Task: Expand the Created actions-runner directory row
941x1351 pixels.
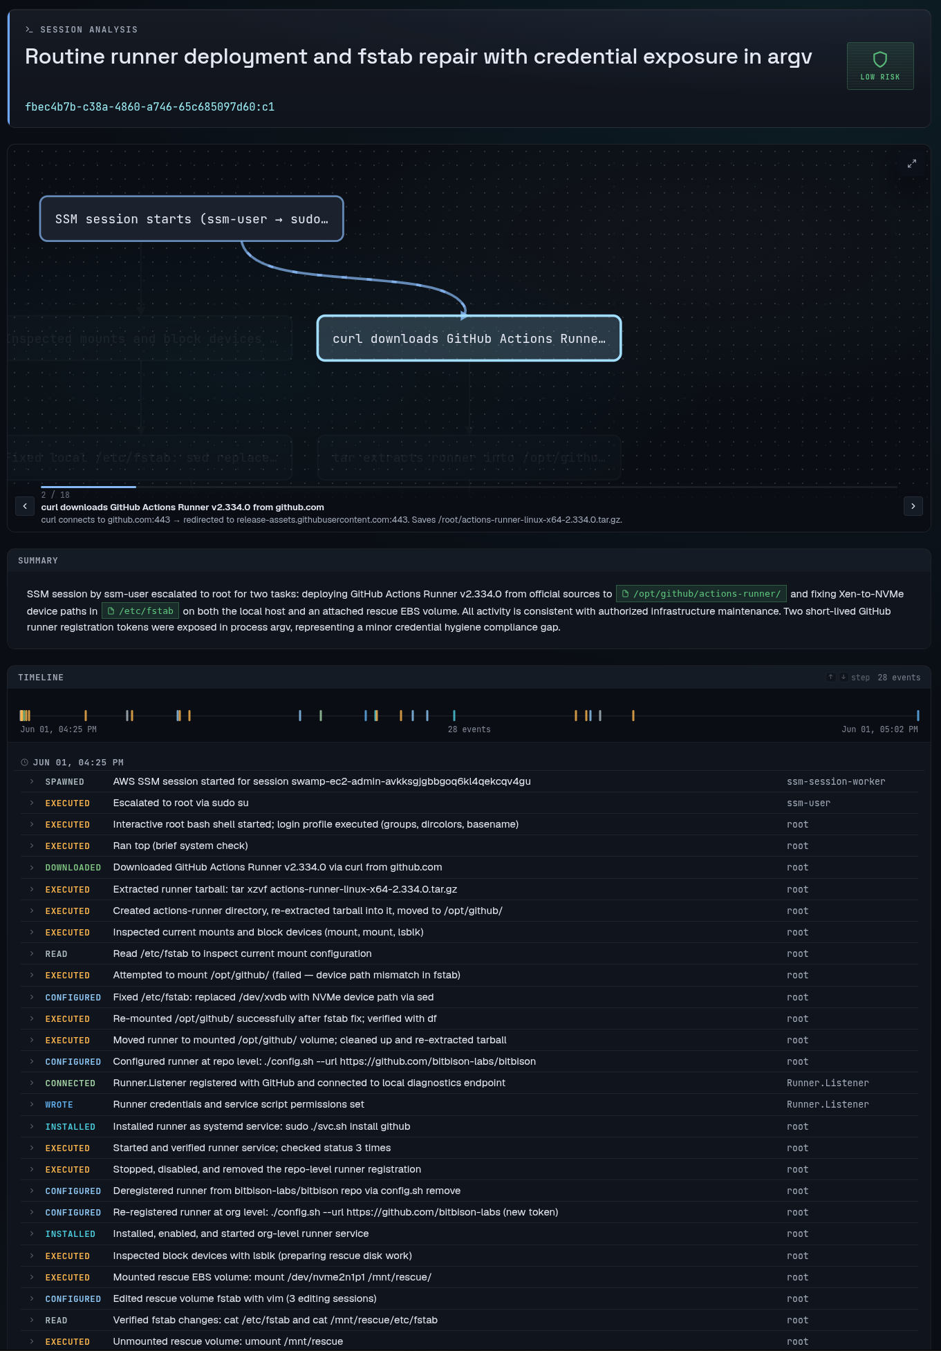Action: click(469, 911)
